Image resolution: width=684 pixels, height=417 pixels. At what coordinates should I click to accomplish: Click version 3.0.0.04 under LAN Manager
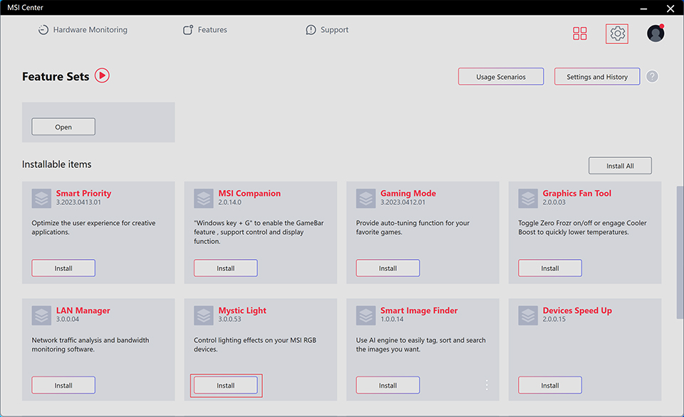point(67,319)
